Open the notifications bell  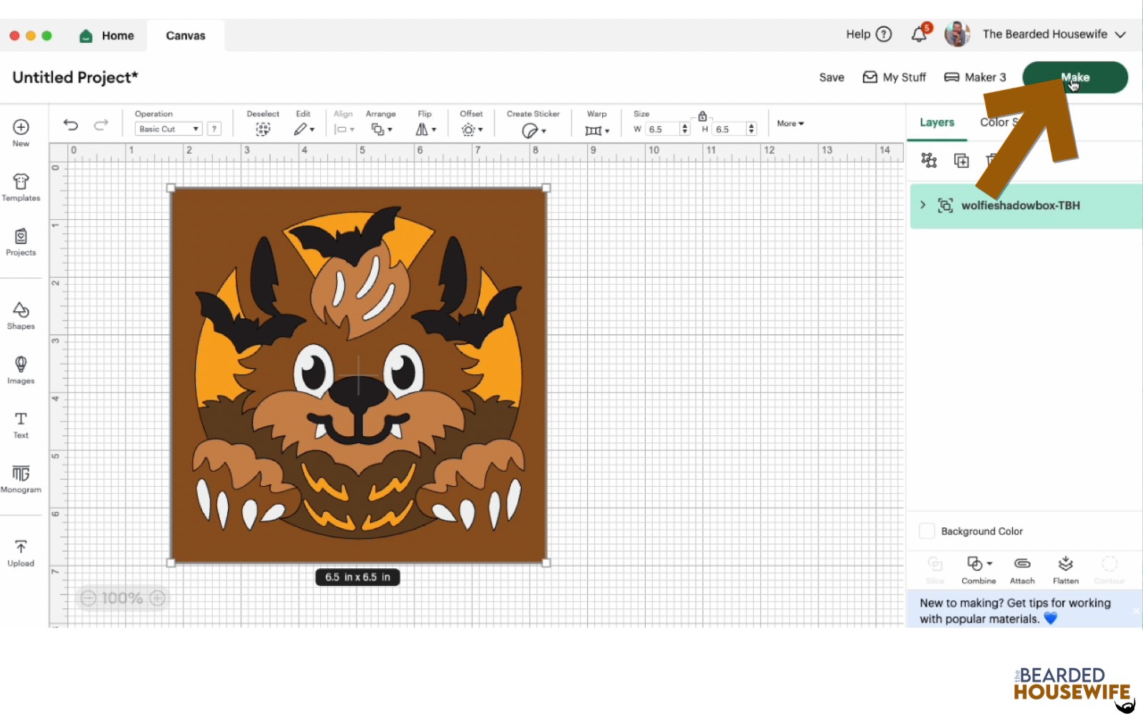tap(919, 34)
